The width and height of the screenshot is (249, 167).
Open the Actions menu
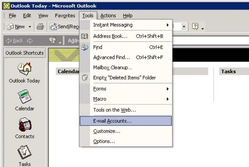108,16
